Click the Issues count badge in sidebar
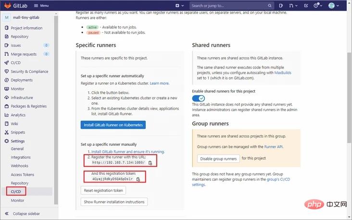The image size is (352, 220). pos(46,45)
